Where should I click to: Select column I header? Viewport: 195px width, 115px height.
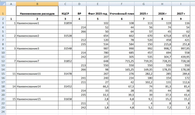[x=181, y=4]
